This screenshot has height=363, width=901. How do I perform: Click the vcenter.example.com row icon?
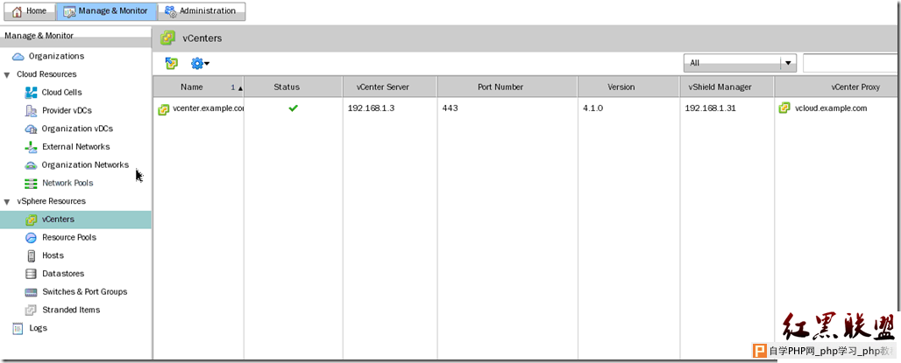(x=164, y=108)
